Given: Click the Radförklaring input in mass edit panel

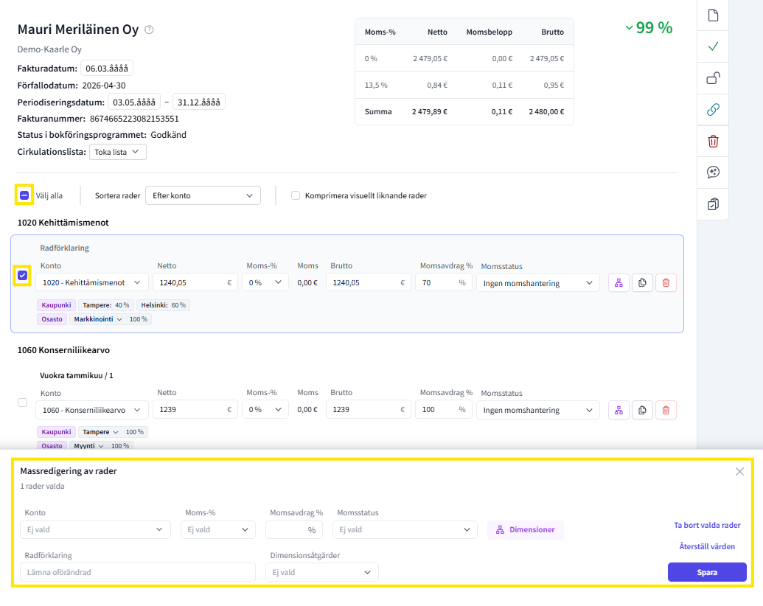Looking at the screenshot, I should point(138,572).
